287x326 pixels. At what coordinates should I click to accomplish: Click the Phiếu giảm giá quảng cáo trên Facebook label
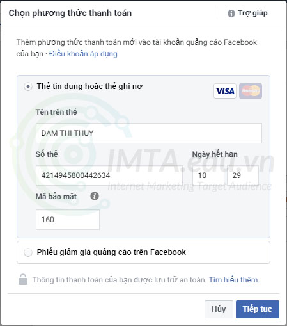(x=111, y=252)
